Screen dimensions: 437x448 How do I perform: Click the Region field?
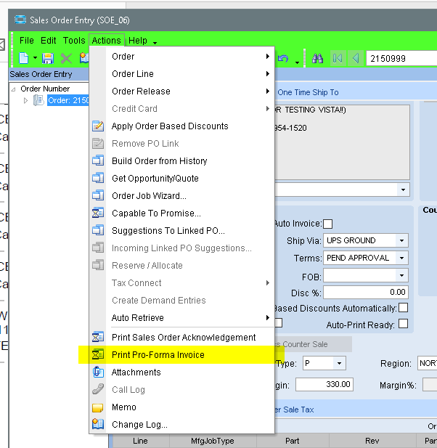coord(428,363)
